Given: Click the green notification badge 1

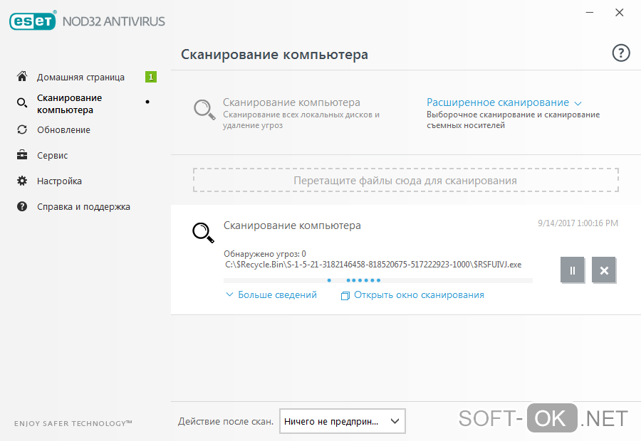Looking at the screenshot, I should 151,77.
